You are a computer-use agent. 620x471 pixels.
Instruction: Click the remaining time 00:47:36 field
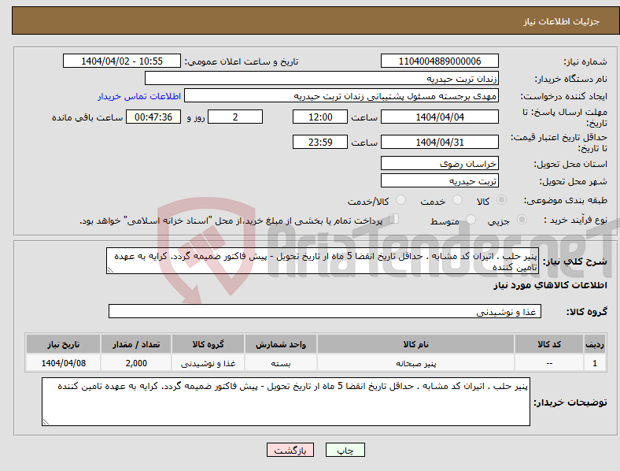tap(153, 117)
